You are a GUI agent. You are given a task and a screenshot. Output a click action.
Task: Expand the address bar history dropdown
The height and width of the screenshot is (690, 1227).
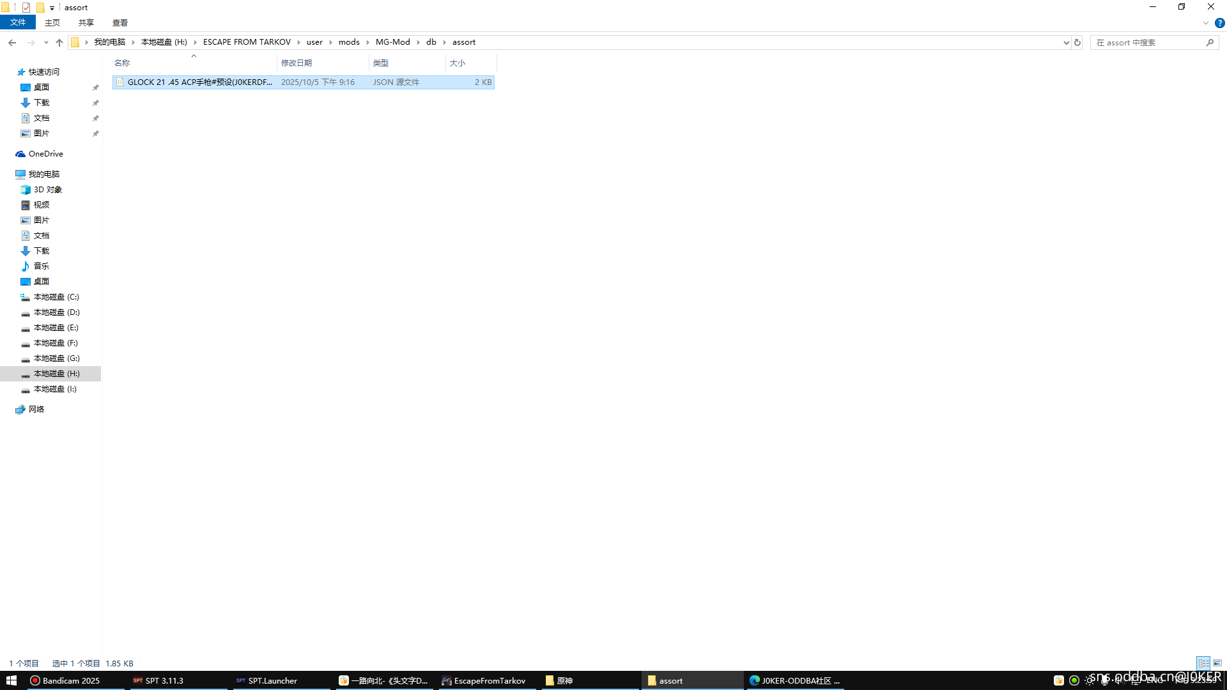1066,42
